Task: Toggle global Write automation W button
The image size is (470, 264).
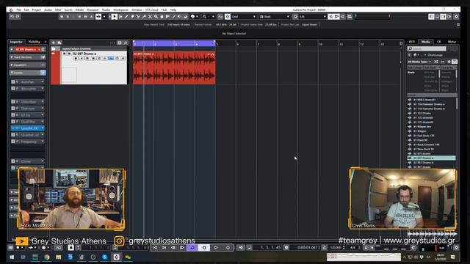Action: [x=85, y=17]
